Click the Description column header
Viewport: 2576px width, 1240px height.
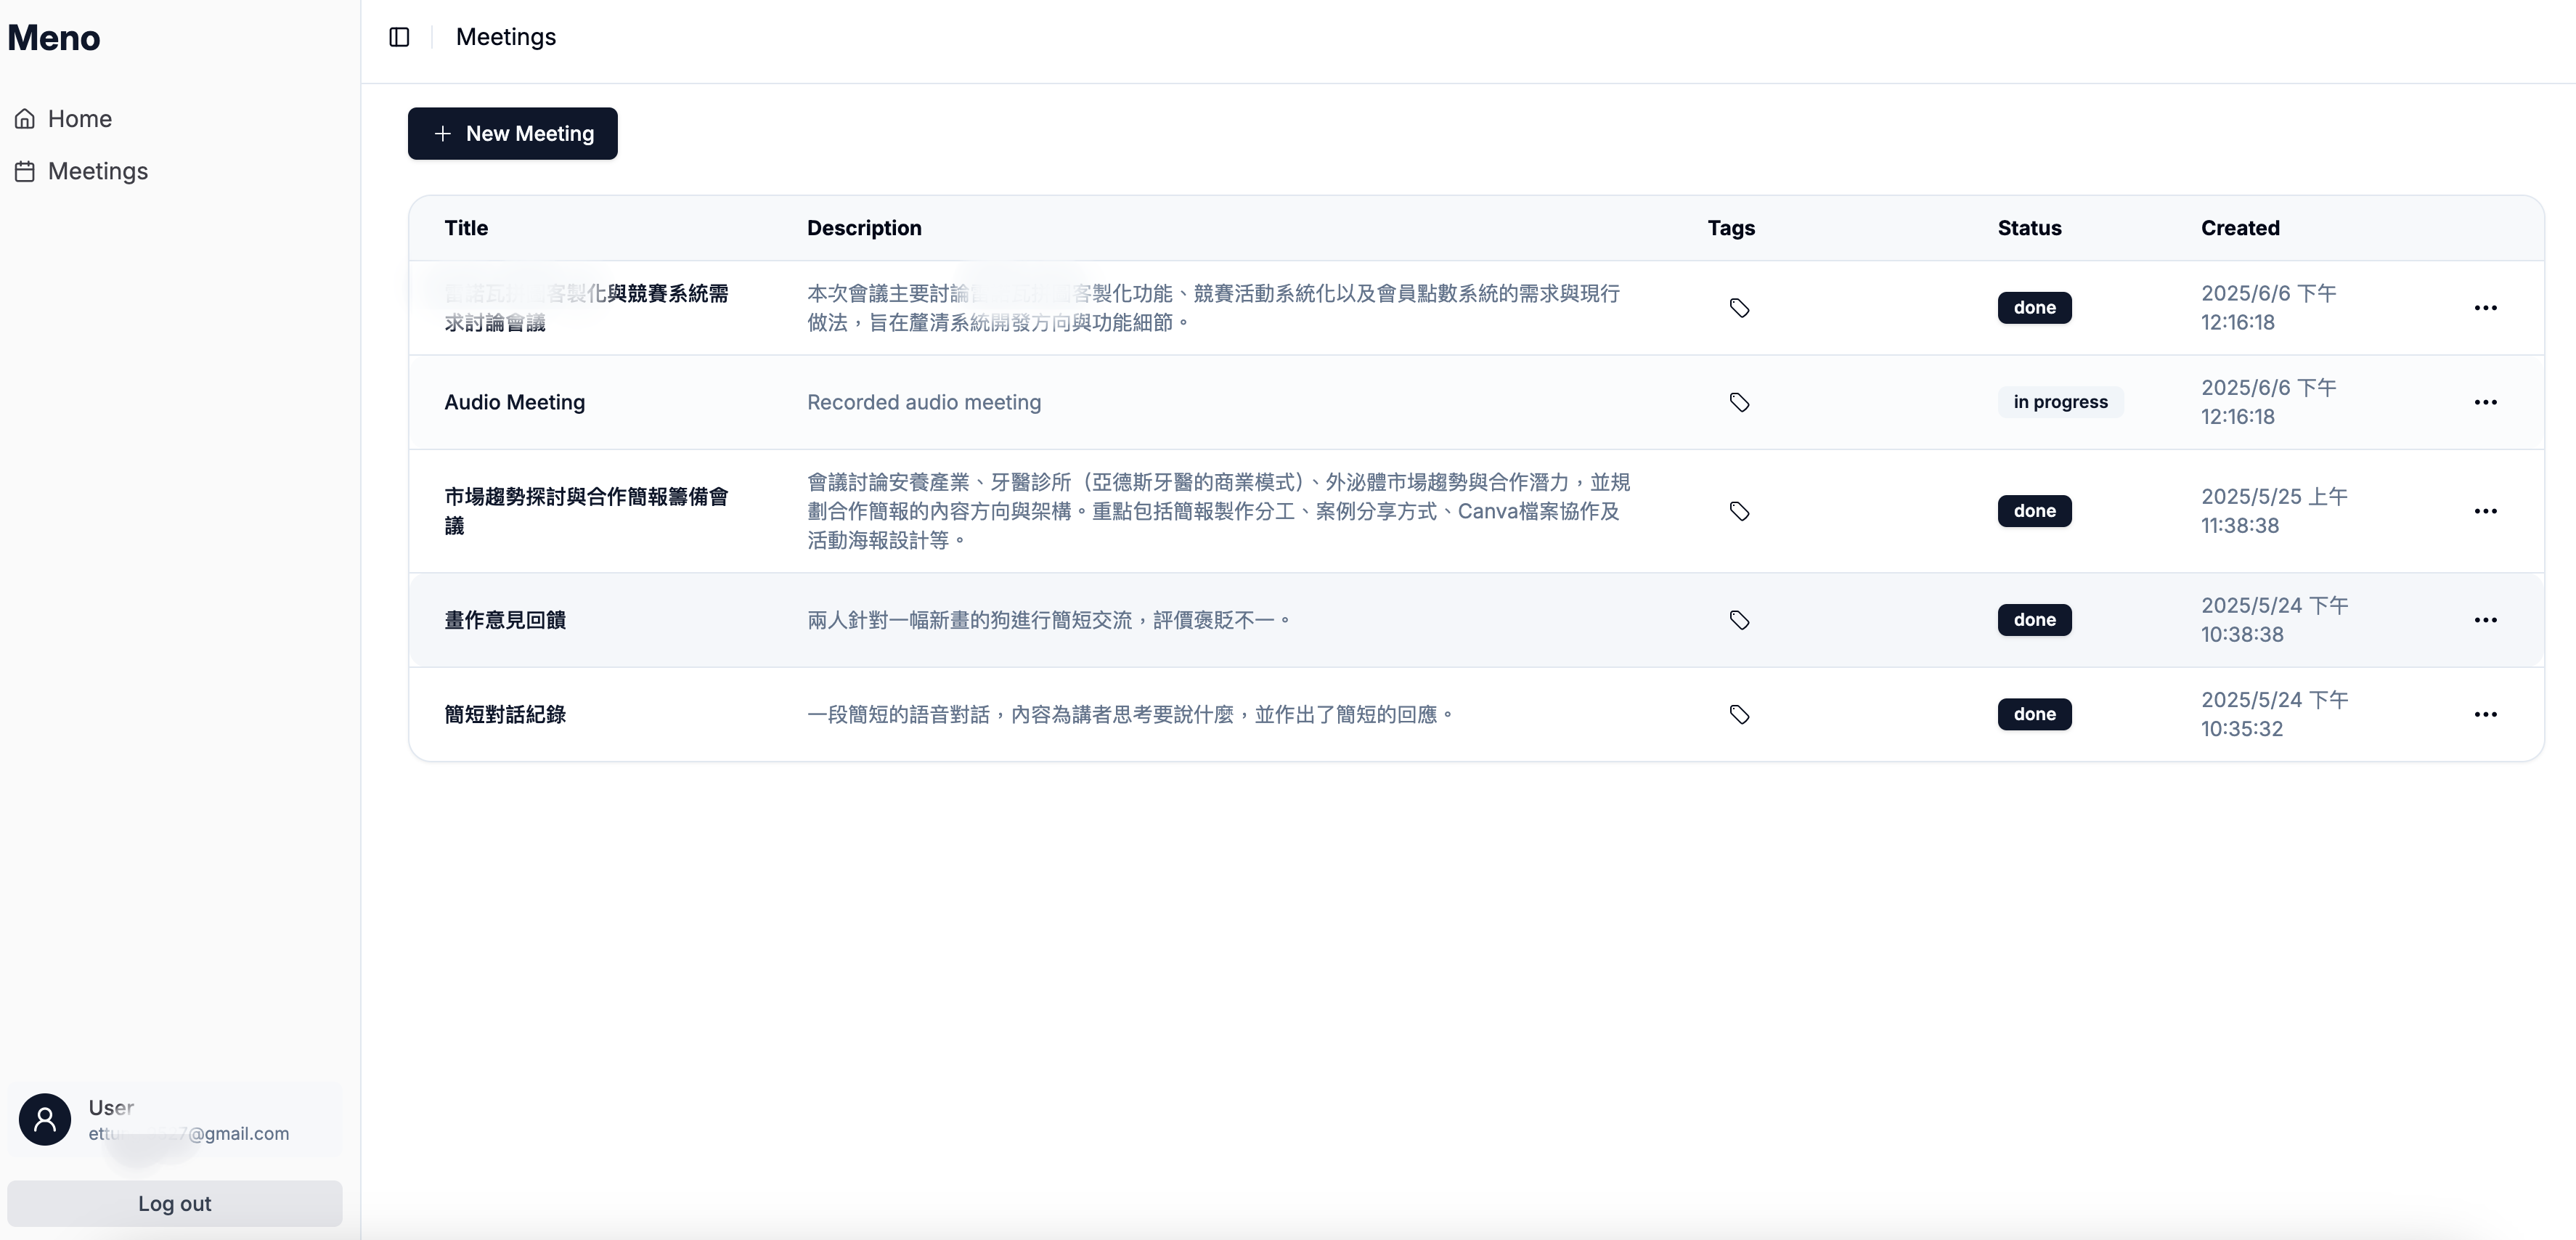[x=864, y=228]
